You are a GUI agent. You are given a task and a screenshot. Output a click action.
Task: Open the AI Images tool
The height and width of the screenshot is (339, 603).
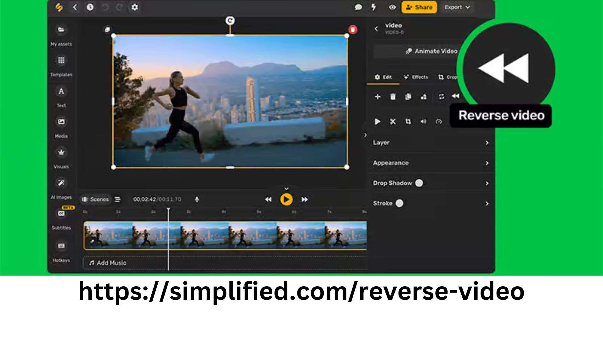click(x=61, y=188)
